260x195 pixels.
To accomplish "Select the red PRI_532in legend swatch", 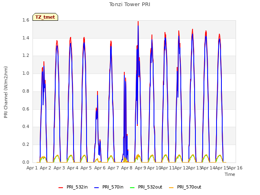I will (61, 187).
